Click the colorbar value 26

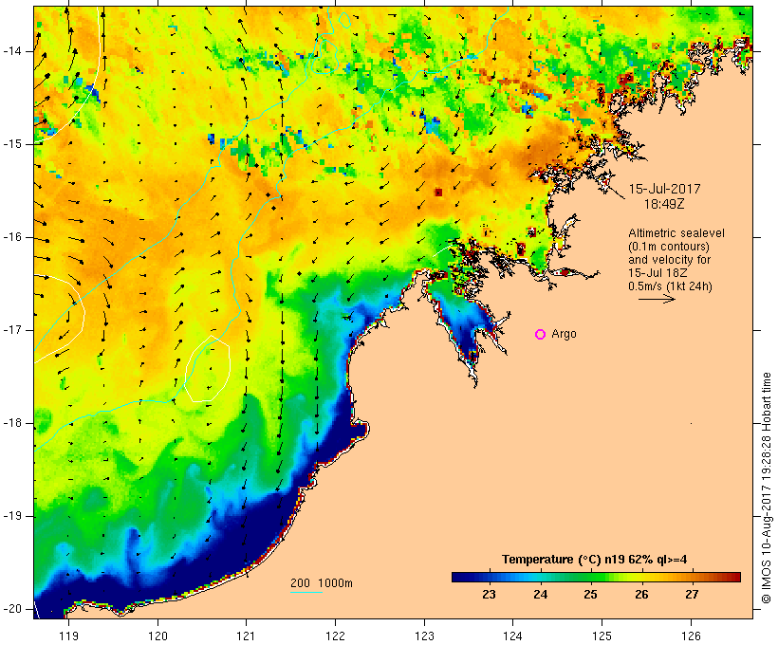[x=641, y=595]
